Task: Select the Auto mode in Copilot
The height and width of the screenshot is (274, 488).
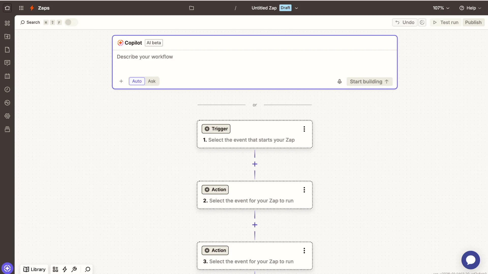Action: pyautogui.click(x=136, y=81)
